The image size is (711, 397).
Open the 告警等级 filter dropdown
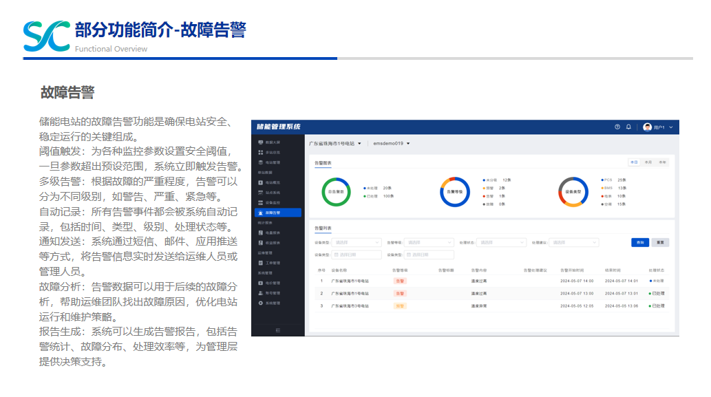pos(429,242)
